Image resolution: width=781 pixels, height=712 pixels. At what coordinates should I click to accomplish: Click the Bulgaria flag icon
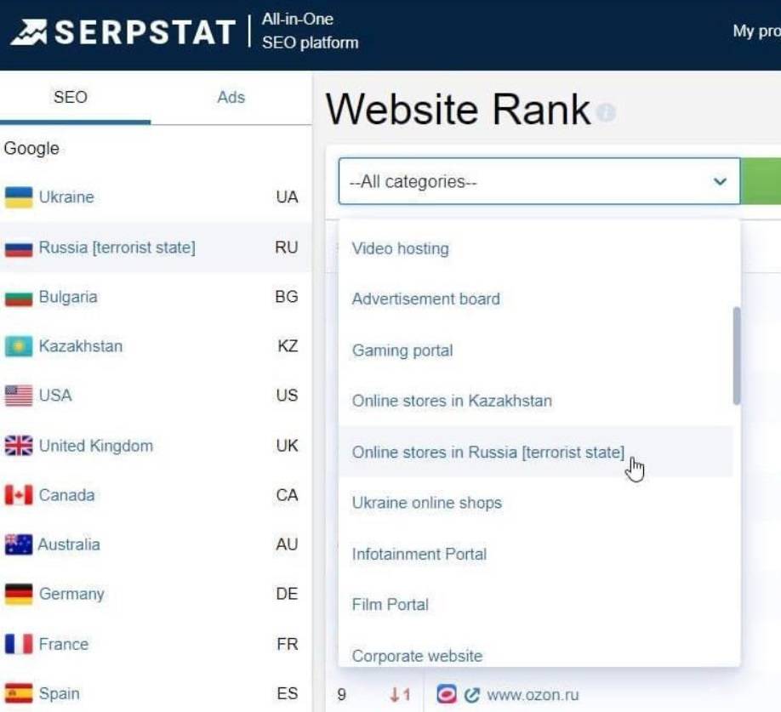pos(19,297)
